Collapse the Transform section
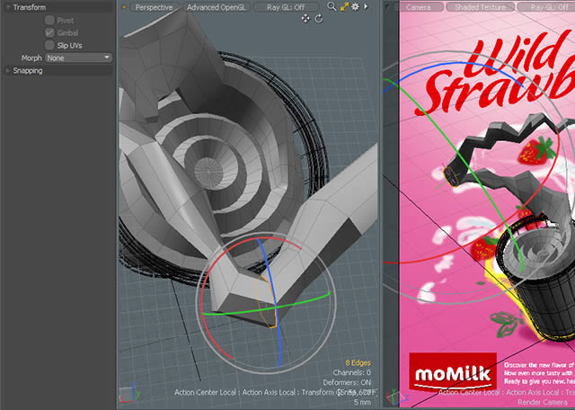 tap(58, 7)
